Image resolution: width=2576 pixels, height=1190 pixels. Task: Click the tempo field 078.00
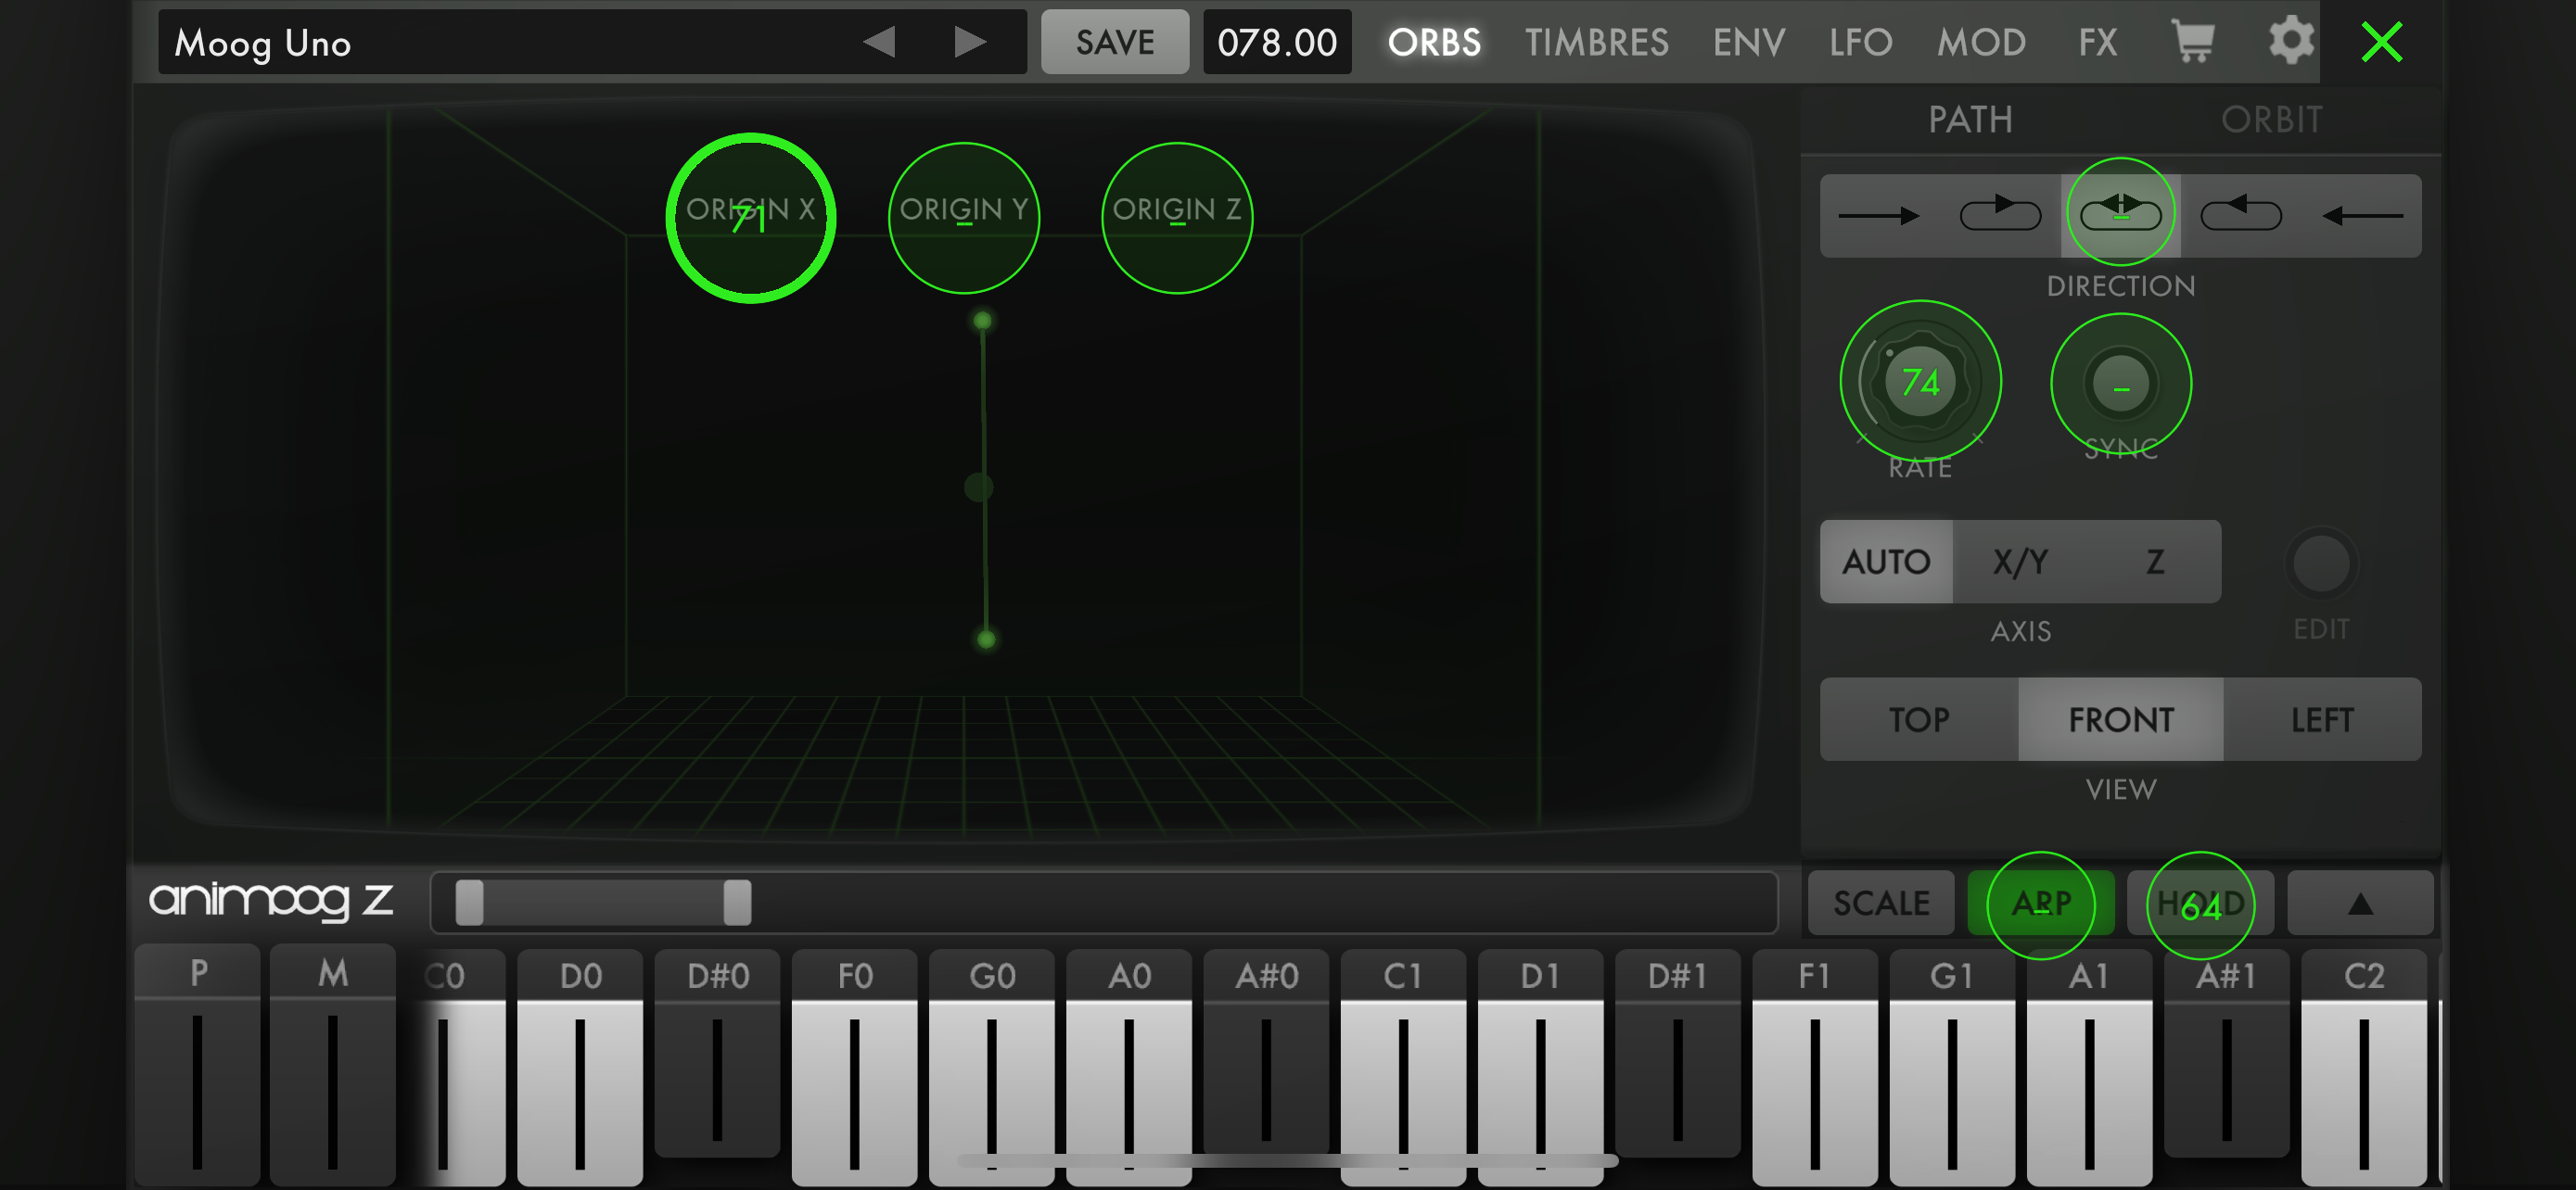coord(1276,42)
